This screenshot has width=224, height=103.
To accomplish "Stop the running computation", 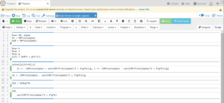I will pos(28,21).
